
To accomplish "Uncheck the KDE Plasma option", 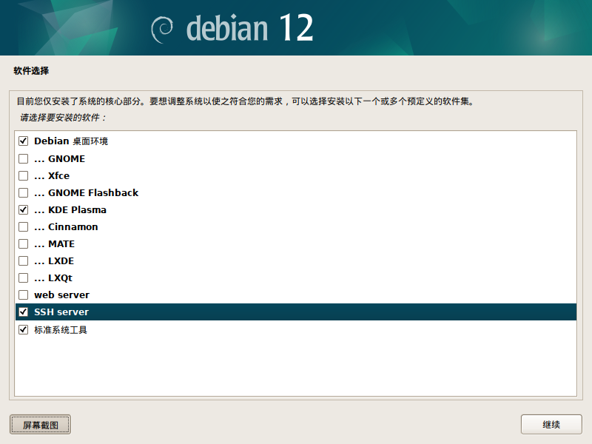I will tap(23, 209).
